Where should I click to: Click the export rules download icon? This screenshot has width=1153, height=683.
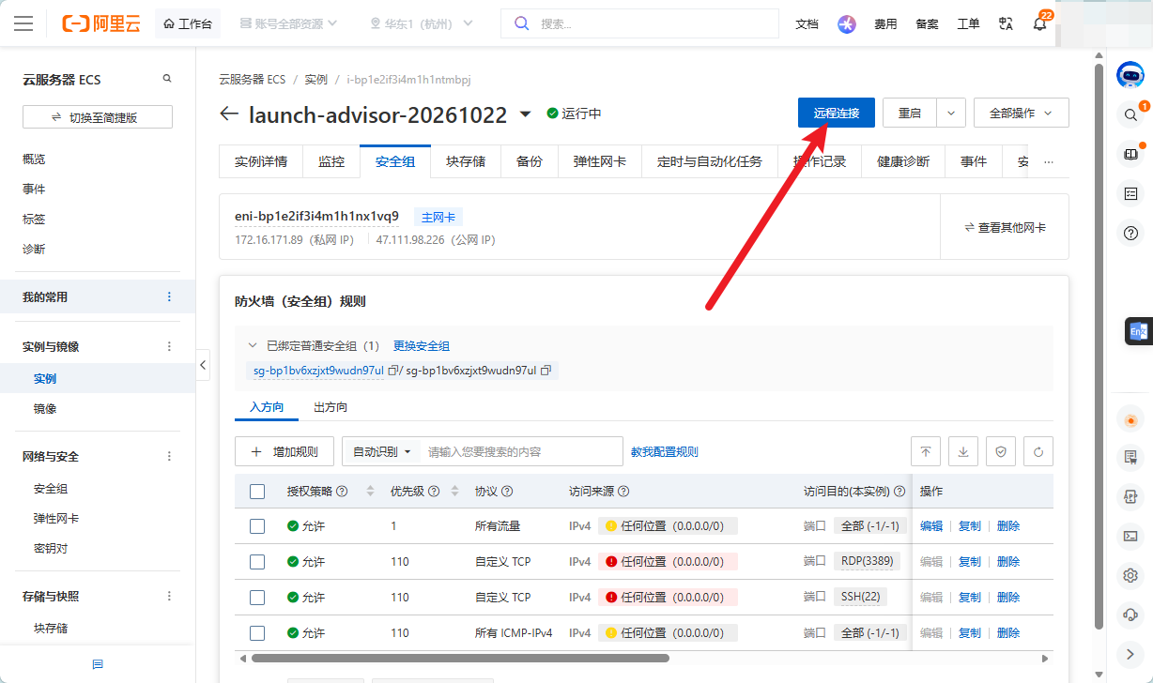point(962,451)
